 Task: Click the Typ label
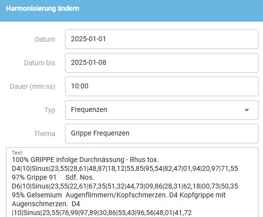[x=50, y=110]
